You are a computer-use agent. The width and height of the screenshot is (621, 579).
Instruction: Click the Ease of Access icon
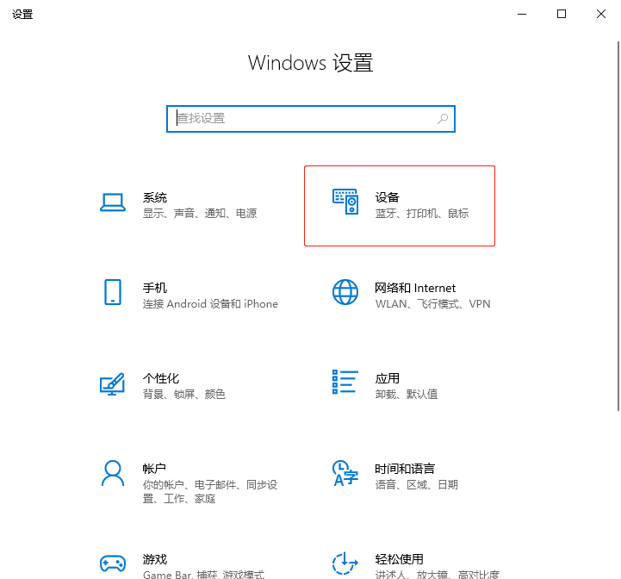click(345, 563)
